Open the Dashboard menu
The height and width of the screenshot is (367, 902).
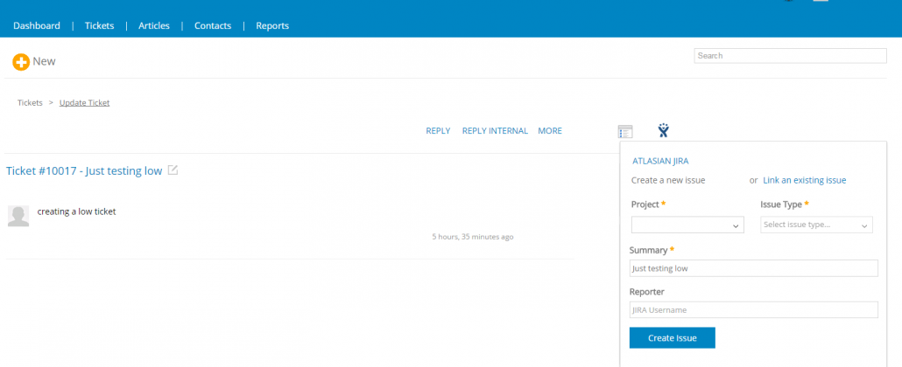(x=37, y=26)
